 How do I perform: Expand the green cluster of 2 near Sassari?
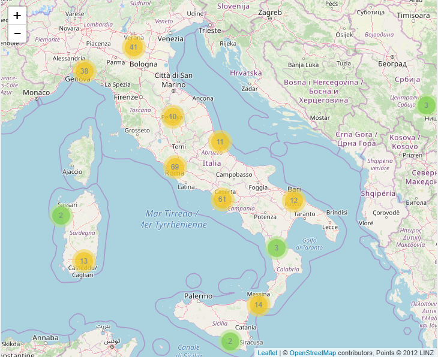61,215
